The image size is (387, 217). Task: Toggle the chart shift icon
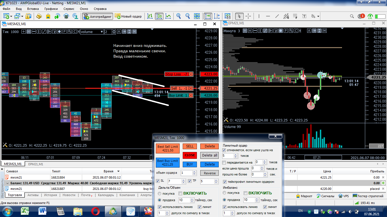coord(217,16)
